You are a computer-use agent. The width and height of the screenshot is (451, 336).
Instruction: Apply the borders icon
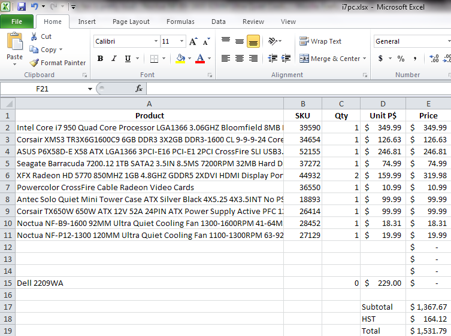154,59
